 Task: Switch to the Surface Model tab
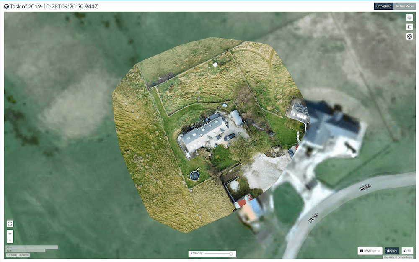click(x=404, y=6)
